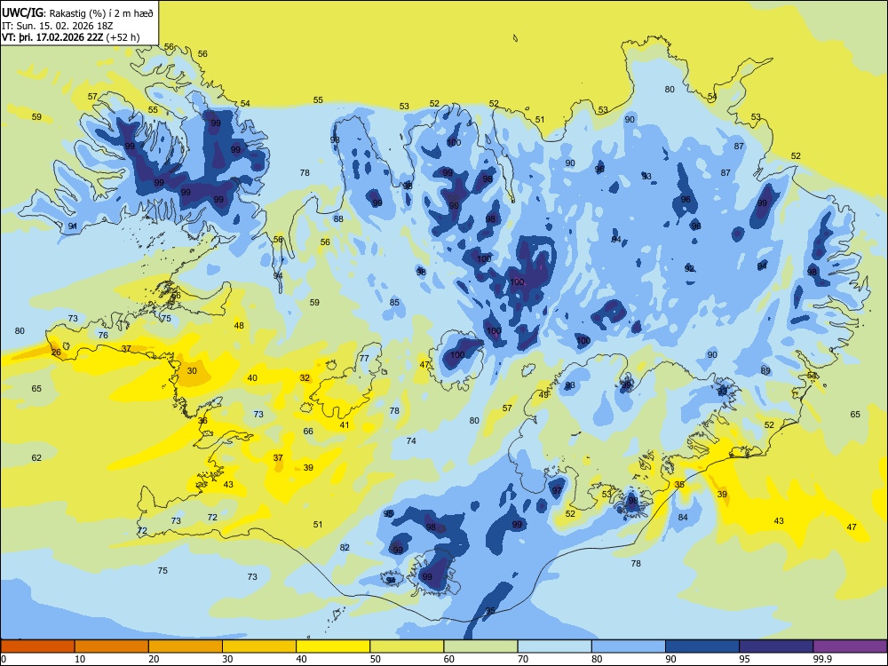
Task: Click the humidity value '92' on the map
Action: pos(689,269)
